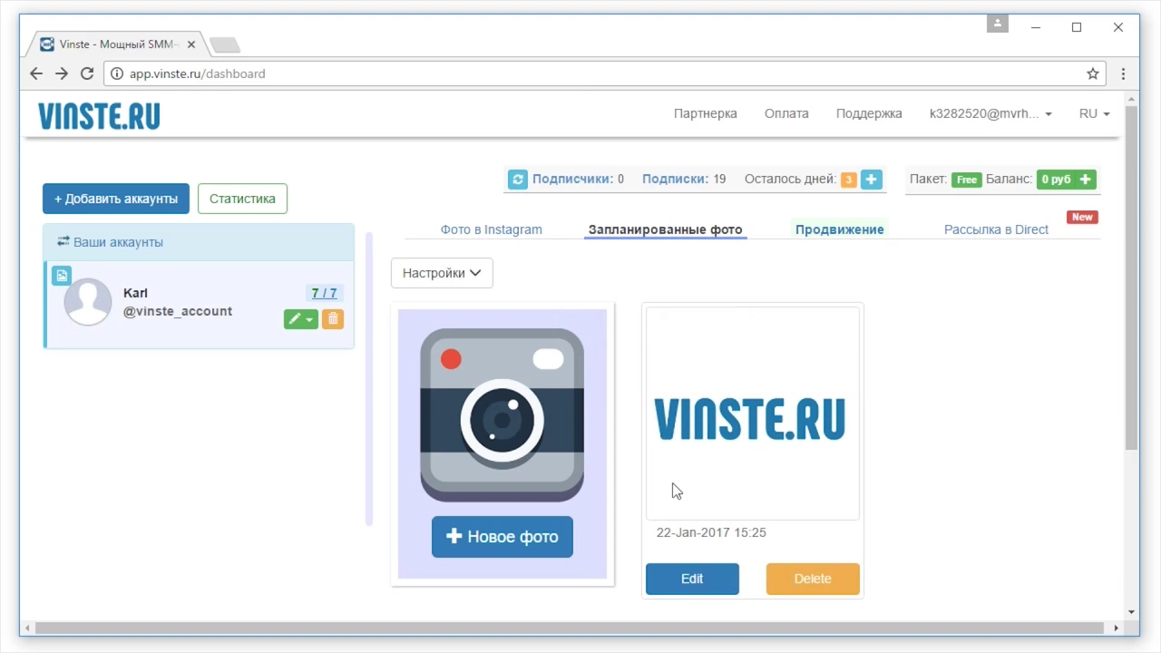Select the Запланированные фото tab
Screen dimensions: 1161x653
(665, 229)
